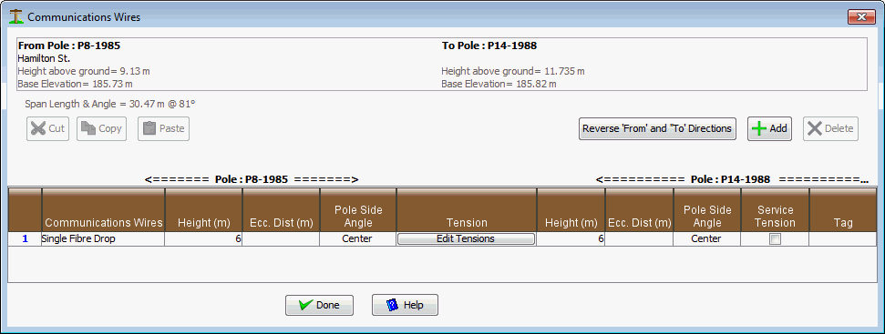885x334 pixels.
Task: Toggle the Service Tension checkbox in row 1
Action: coord(776,238)
